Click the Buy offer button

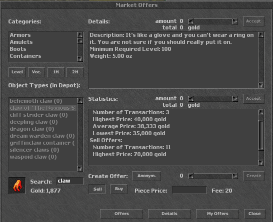(119, 189)
